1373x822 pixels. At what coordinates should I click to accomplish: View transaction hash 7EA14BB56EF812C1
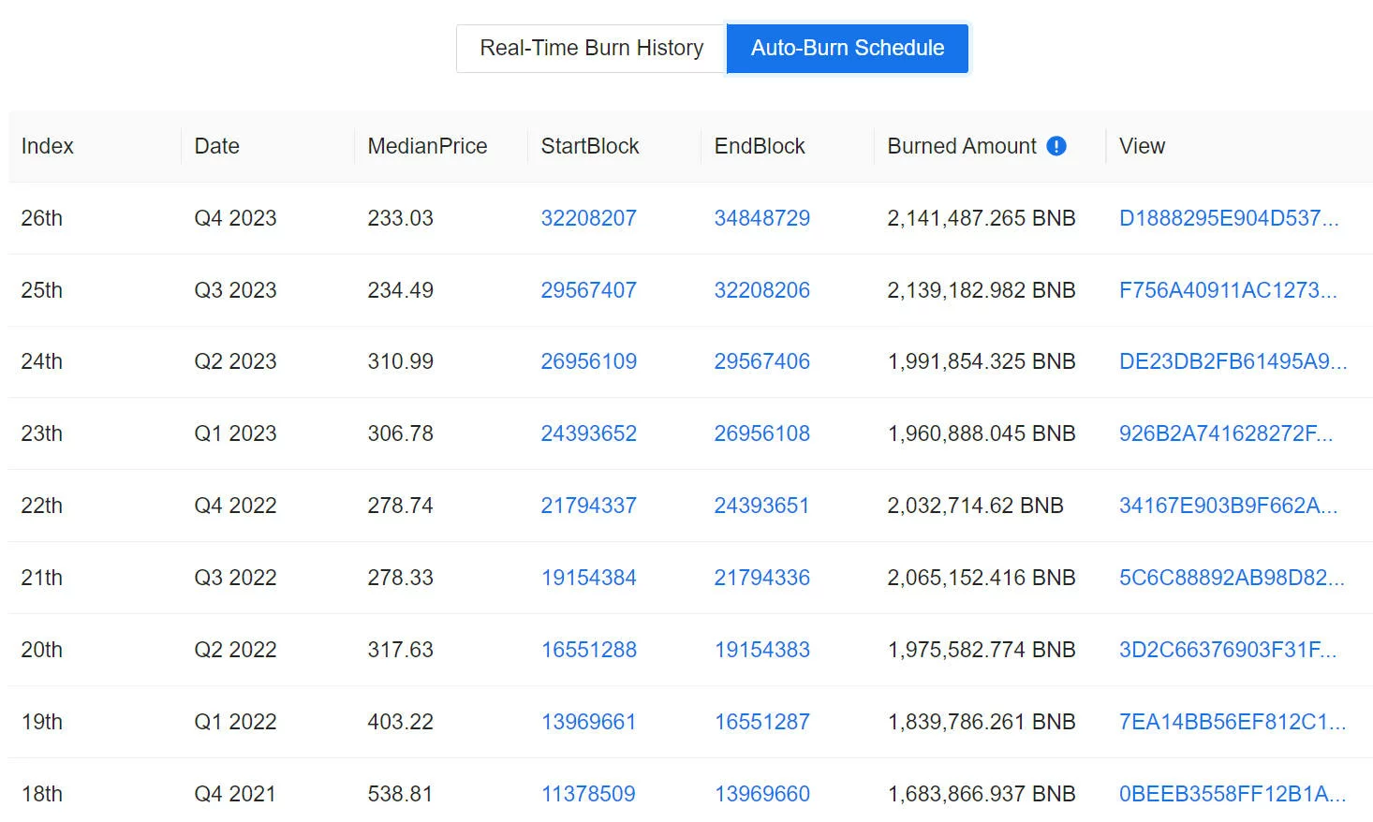coord(1232,722)
